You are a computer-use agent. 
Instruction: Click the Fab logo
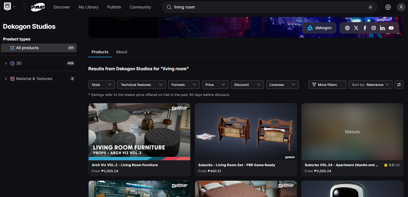tap(38, 7)
